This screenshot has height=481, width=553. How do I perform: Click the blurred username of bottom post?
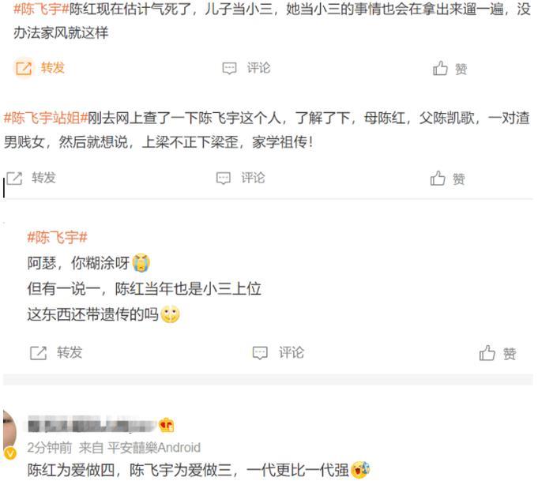click(92, 424)
